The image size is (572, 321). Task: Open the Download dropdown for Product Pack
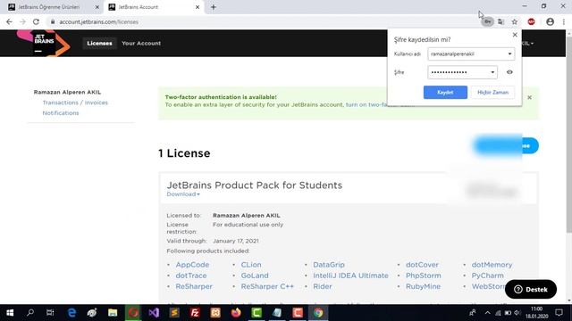(x=183, y=194)
